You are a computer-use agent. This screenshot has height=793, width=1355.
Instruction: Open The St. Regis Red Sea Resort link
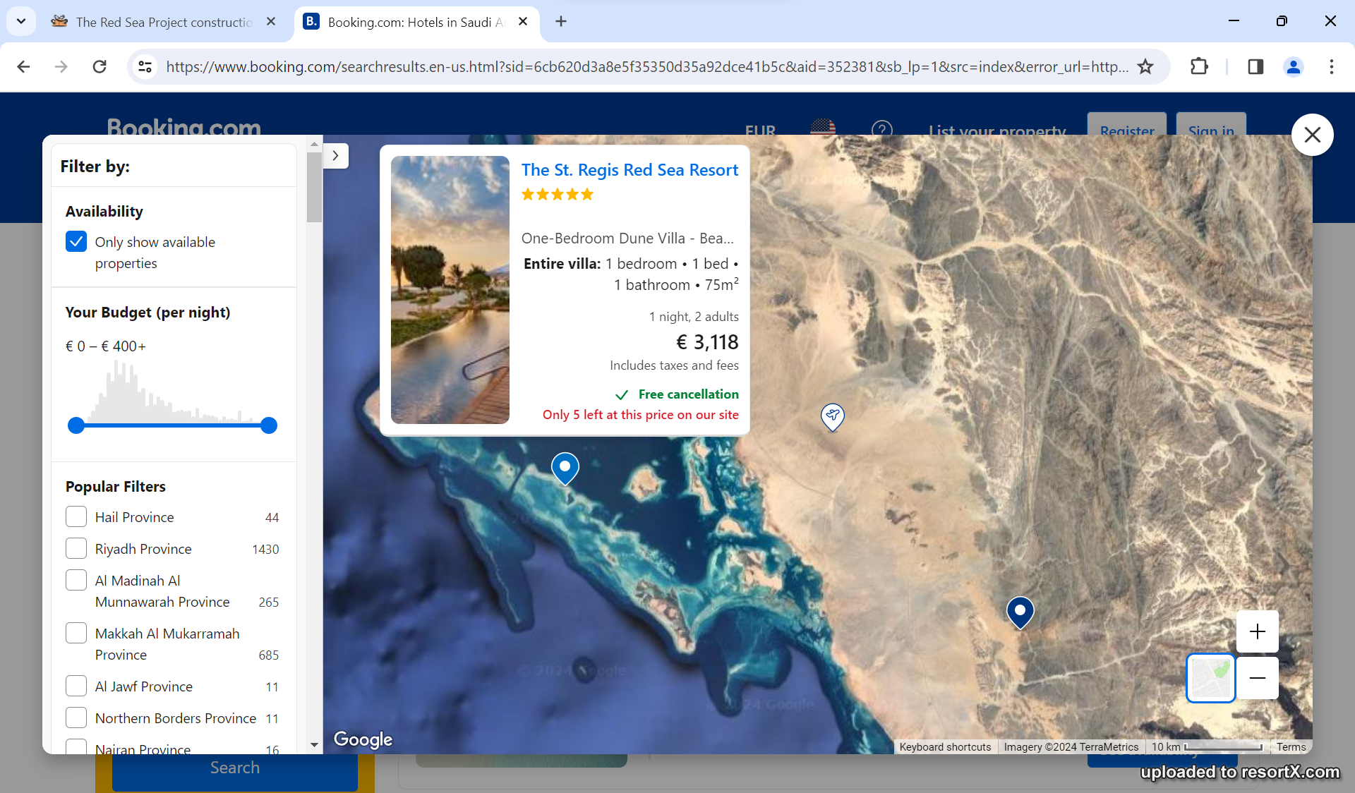[x=630, y=170]
